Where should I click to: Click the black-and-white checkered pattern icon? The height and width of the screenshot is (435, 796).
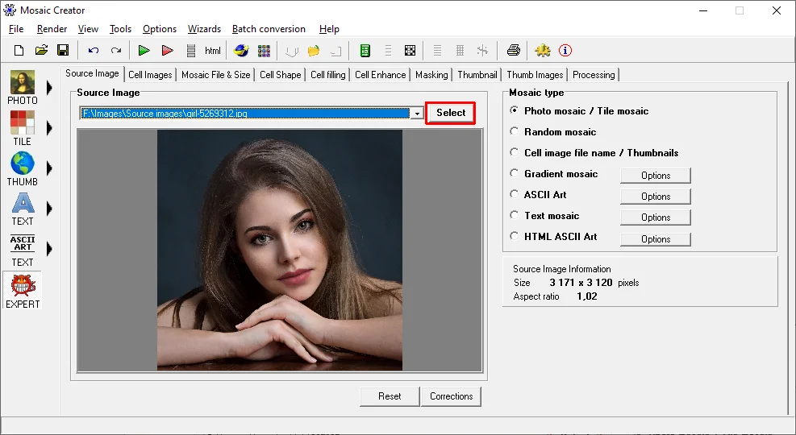coord(410,50)
